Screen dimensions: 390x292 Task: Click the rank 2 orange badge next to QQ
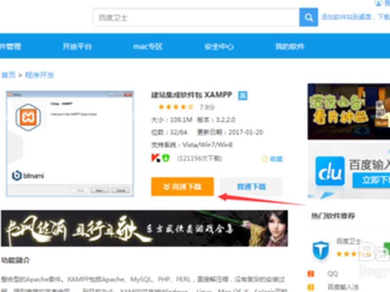pyautogui.click(x=311, y=274)
